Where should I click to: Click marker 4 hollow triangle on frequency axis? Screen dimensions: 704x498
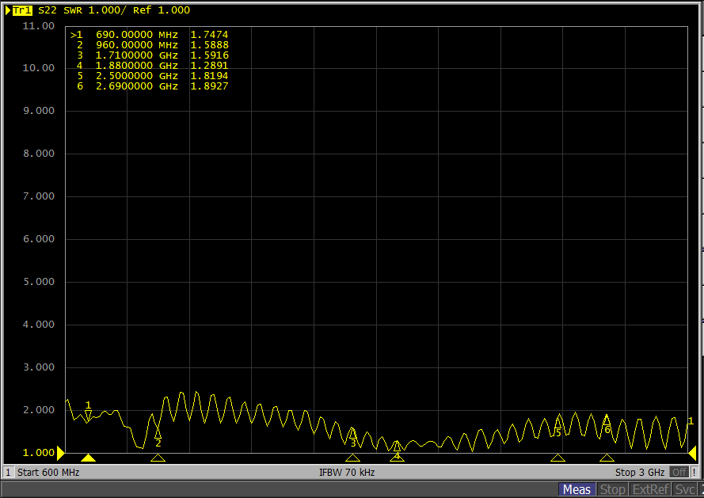click(397, 458)
